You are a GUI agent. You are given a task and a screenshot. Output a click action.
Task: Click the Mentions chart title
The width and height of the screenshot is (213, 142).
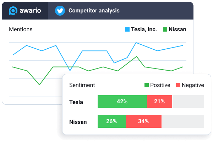pyautogui.click(x=21, y=29)
